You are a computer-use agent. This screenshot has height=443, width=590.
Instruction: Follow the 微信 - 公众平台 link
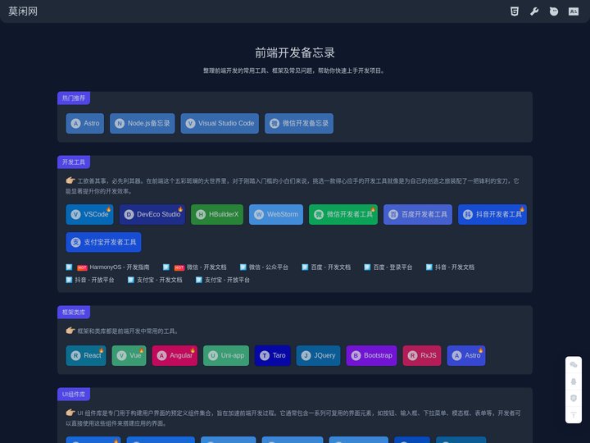point(264,267)
